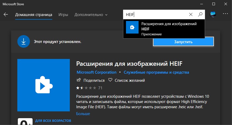
Task: Click the blue download status icon
Action: click(x=24, y=41)
